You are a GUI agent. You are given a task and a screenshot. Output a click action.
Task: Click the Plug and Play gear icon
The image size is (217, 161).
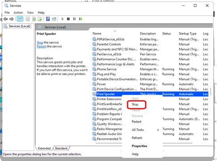click(x=94, y=74)
